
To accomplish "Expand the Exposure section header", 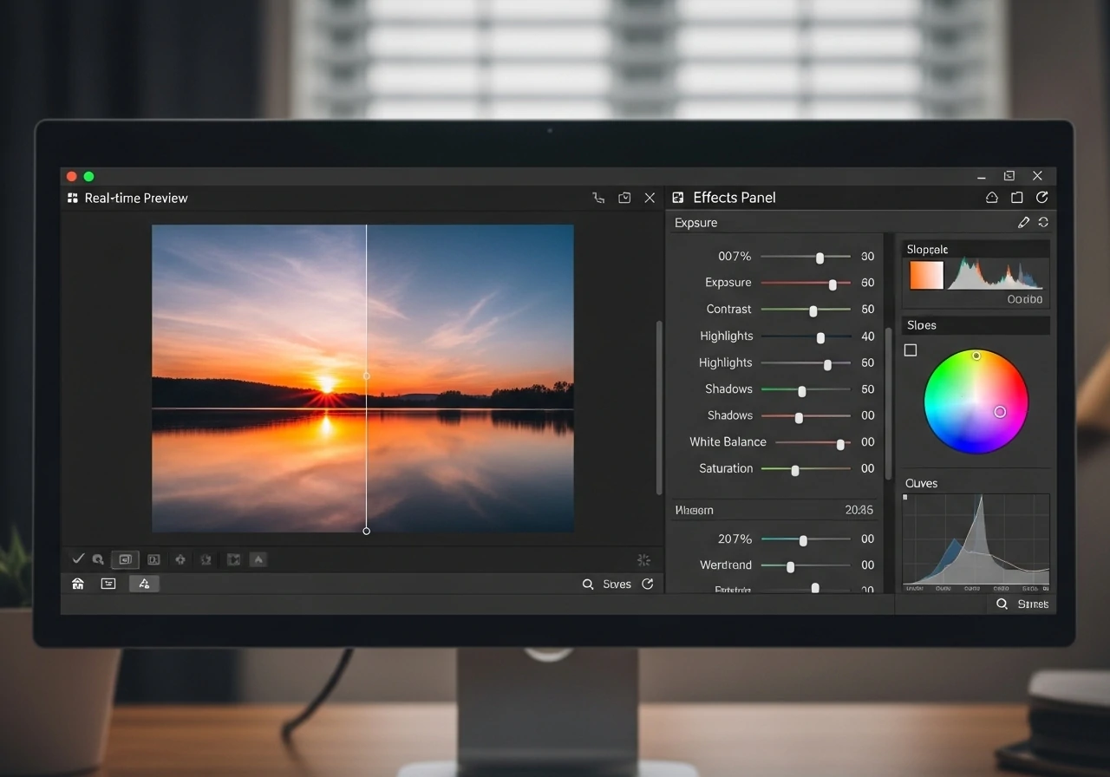I will click(695, 223).
